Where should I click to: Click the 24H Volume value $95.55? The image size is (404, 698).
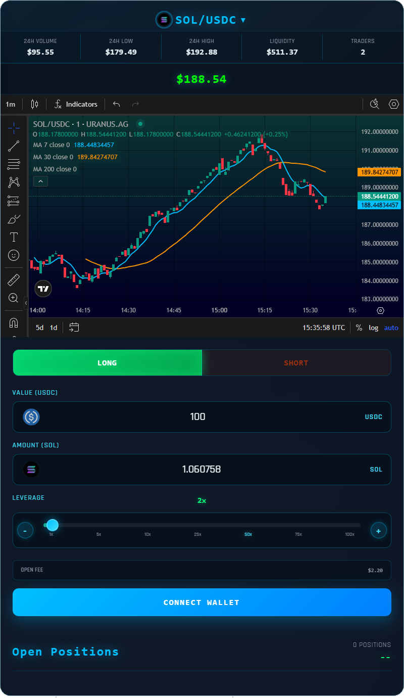[40, 52]
